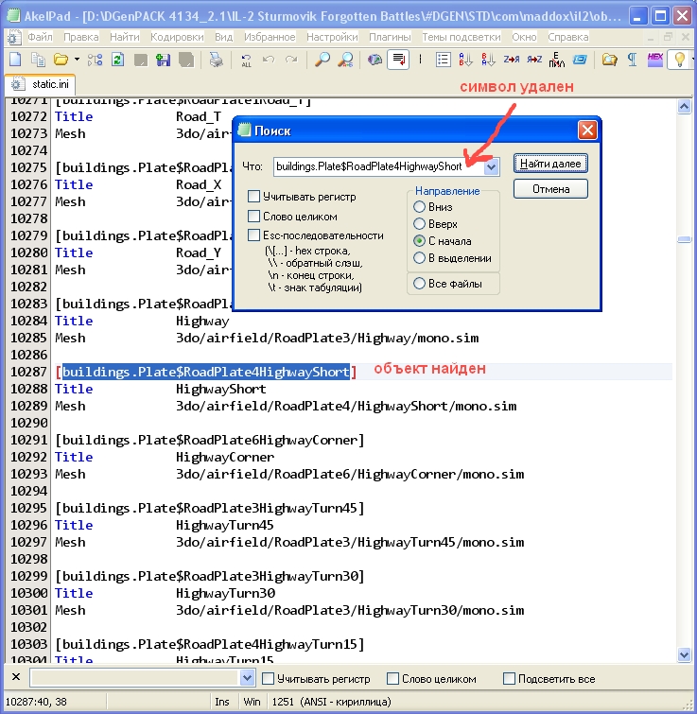Click the Ins indicator in status bar
This screenshot has width=697, height=714.
(x=221, y=702)
